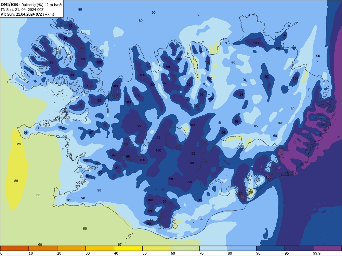Select the dark blue 90–95 legend segment

(x=271, y=248)
